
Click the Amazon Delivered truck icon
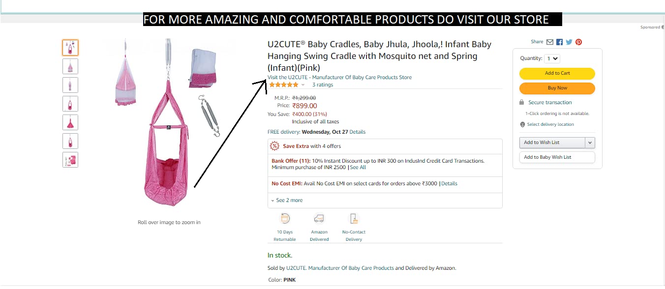[x=319, y=219]
